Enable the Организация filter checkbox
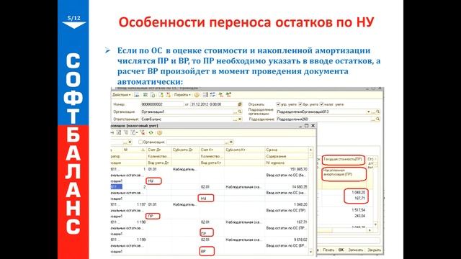Image resolution: width=461 pixels, height=259 pixels. coord(140,142)
